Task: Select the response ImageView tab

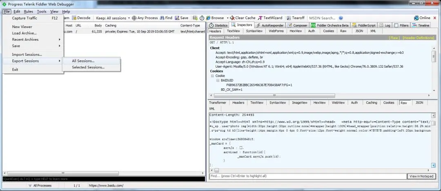Action: point(300,103)
